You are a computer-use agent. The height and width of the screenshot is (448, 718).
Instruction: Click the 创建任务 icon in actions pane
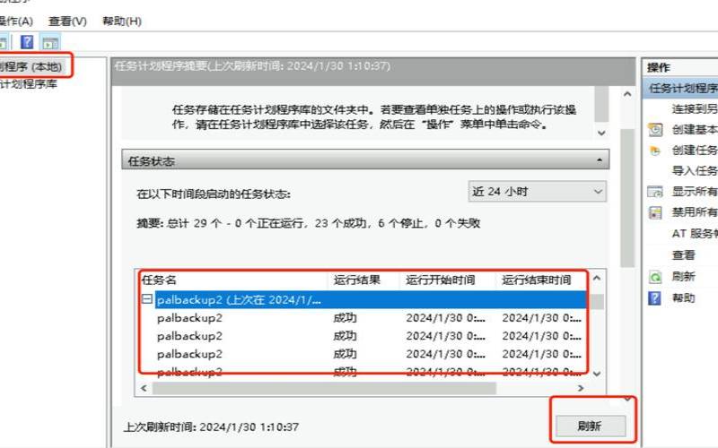coord(655,150)
